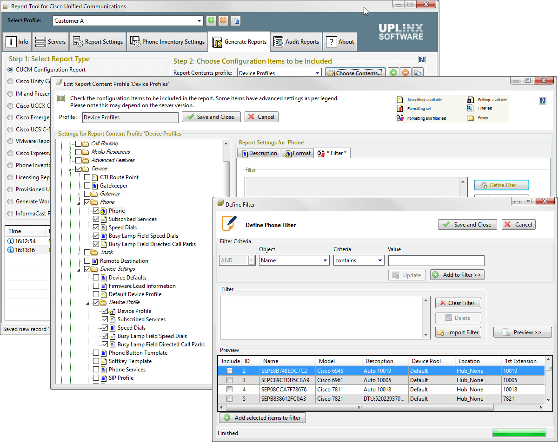Click the preview table horizontal scrollbar
Screen dimensions: 558x442
(359, 407)
